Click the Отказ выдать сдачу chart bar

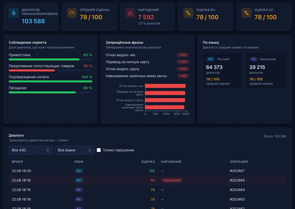coord(165,100)
